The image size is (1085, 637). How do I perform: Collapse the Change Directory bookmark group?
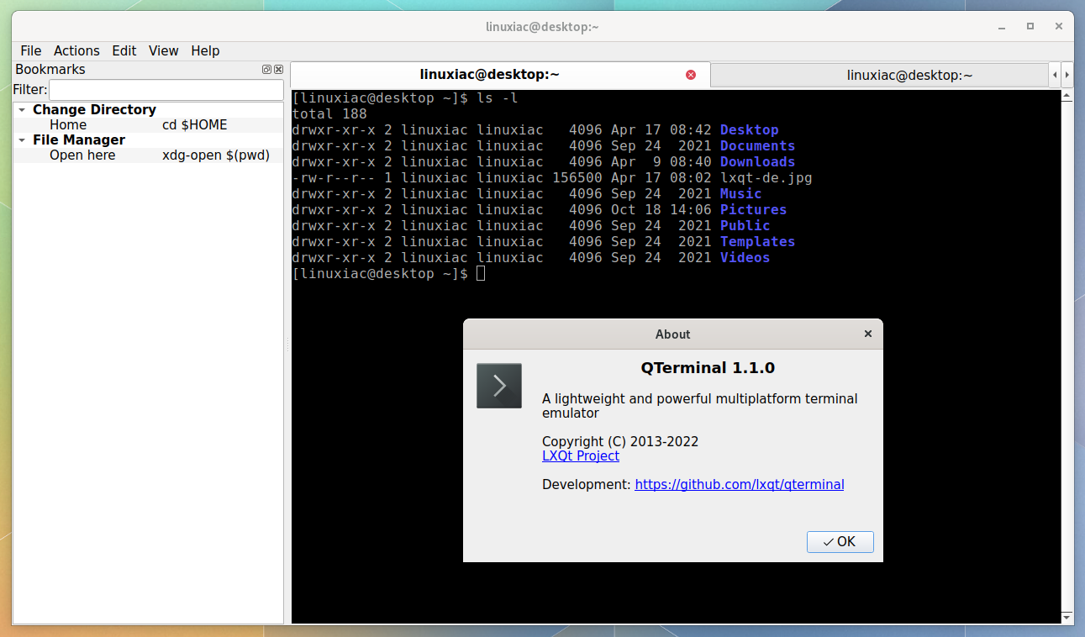tap(22, 109)
